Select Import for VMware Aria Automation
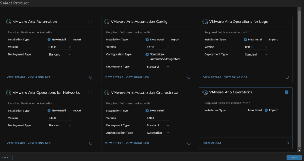 click(70, 40)
